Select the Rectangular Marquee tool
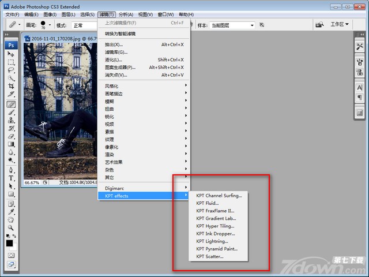 tap(11, 62)
